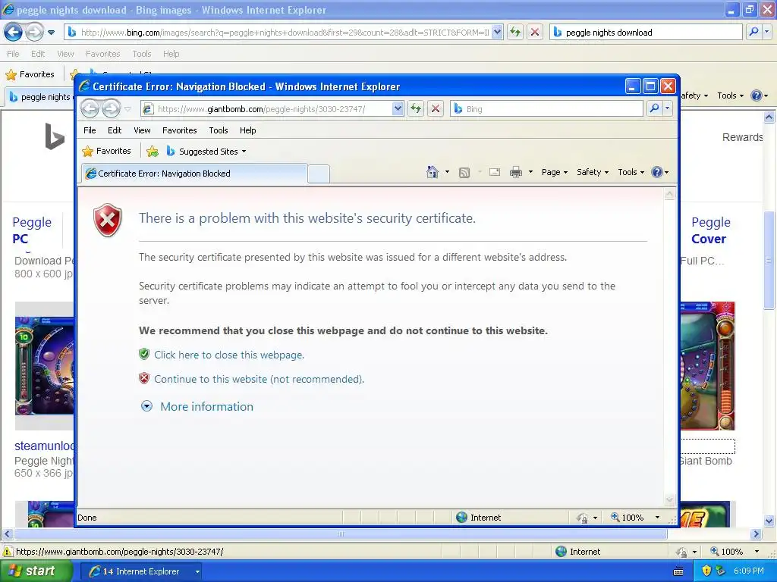Screen dimensions: 777x582
Task: Open the address bar dropdown in Bing images window
Action: 497,32
